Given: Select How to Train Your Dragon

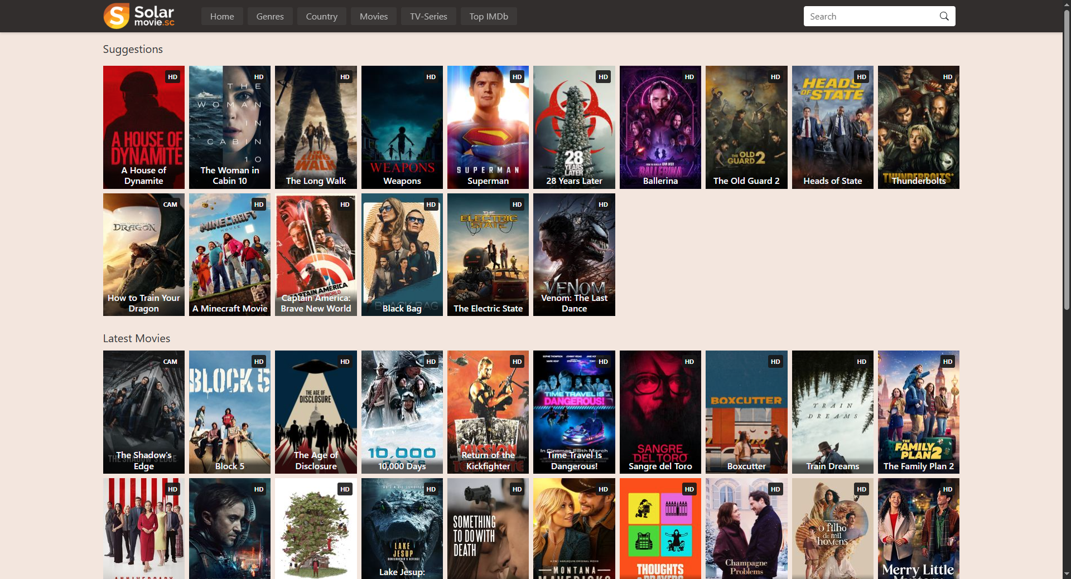Looking at the screenshot, I should tap(143, 255).
